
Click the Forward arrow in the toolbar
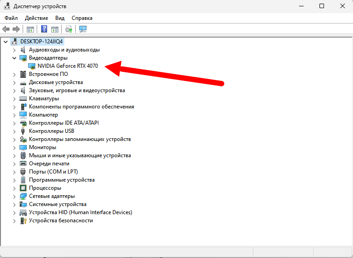[16, 29]
